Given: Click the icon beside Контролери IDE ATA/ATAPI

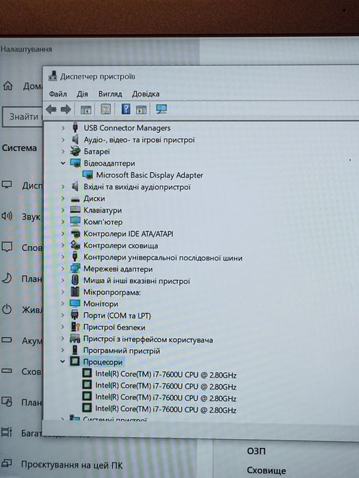Looking at the screenshot, I should point(75,234).
